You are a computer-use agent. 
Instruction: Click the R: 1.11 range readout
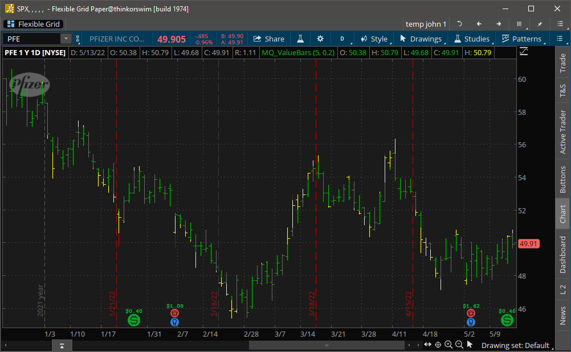coord(246,53)
